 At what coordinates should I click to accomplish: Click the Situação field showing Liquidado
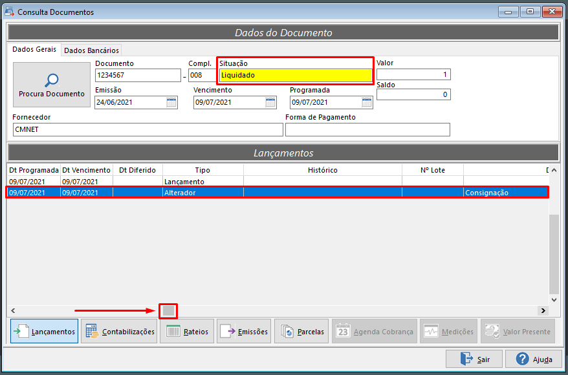click(x=296, y=75)
